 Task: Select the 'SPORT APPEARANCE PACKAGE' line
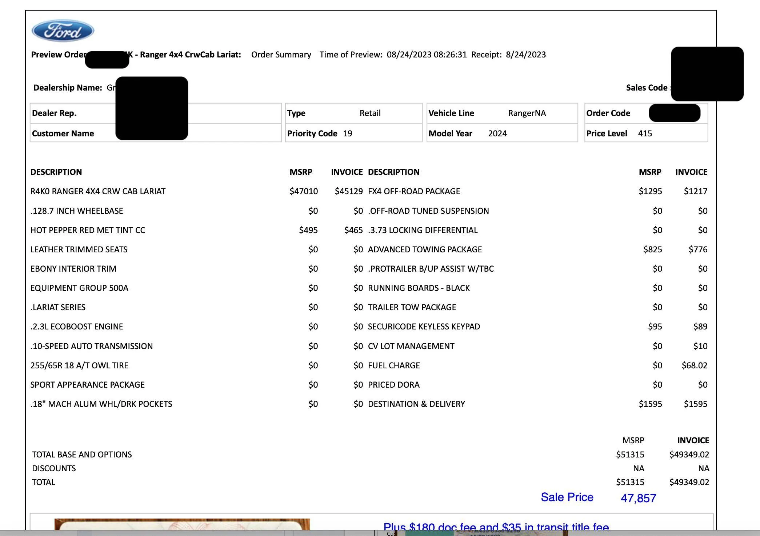(x=88, y=385)
